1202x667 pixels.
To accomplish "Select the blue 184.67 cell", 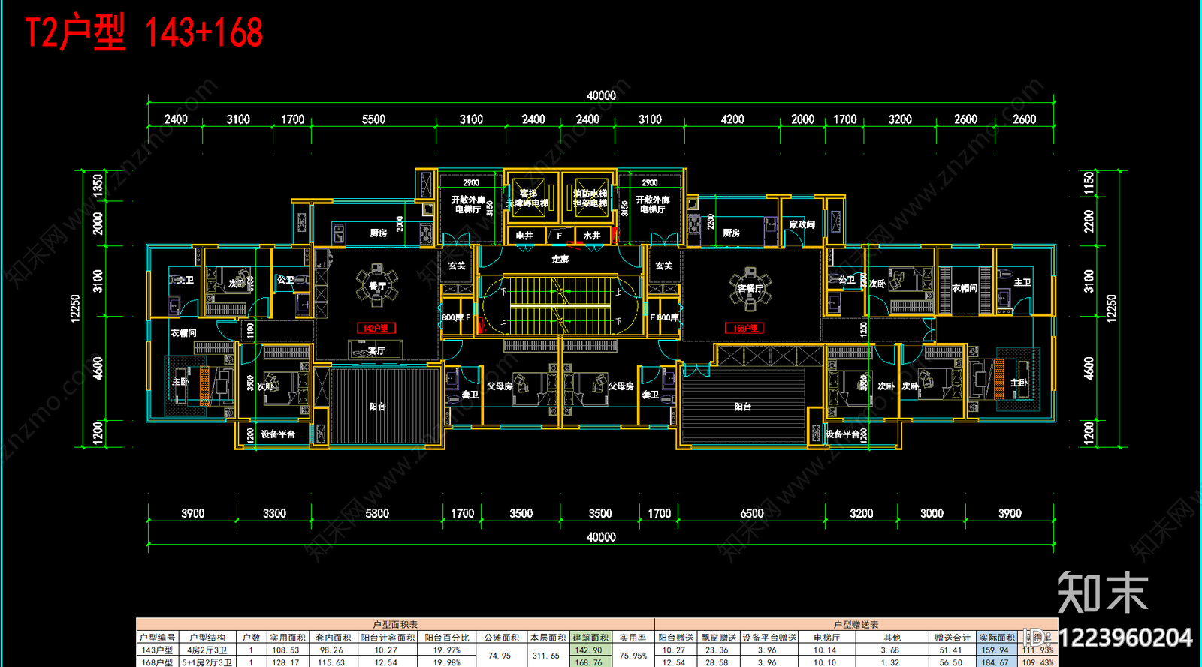I will [995, 662].
